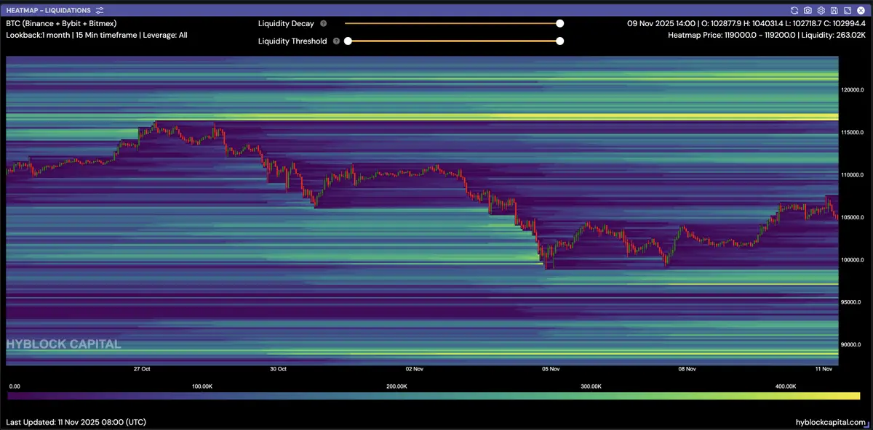873x430 pixels.
Task: Click the save layout floppy icon
Action: tap(834, 11)
